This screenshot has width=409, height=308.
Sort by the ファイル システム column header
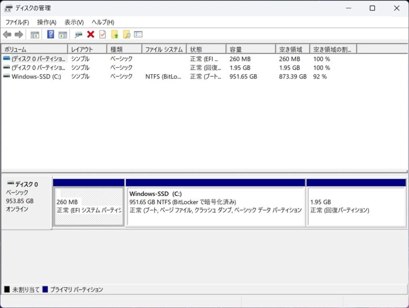[x=164, y=50]
